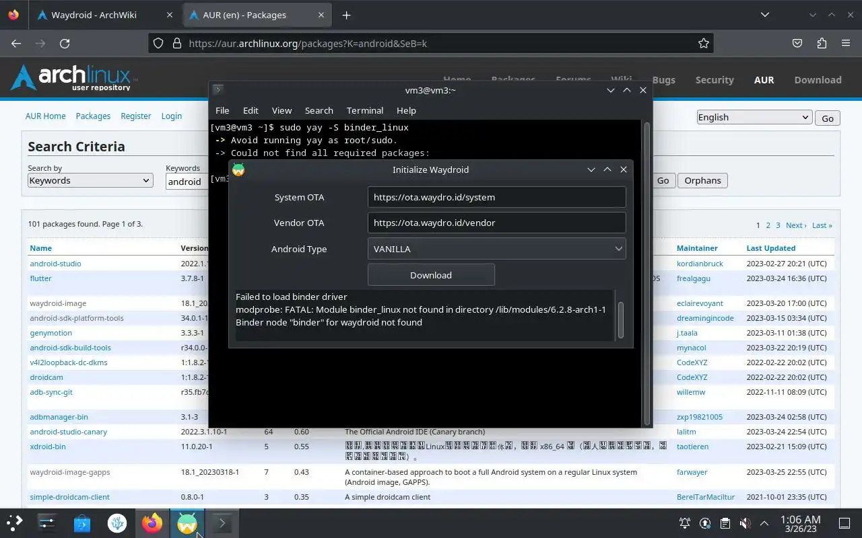
Task: Open Firefox extensions menu
Action: [x=822, y=43]
